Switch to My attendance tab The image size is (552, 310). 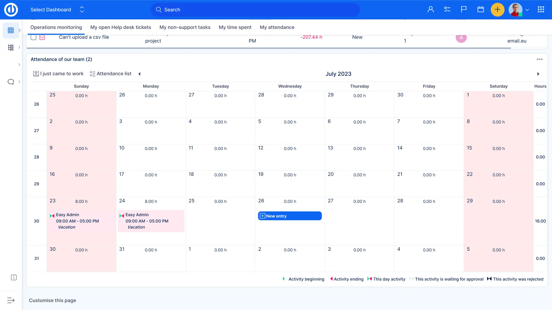277,27
